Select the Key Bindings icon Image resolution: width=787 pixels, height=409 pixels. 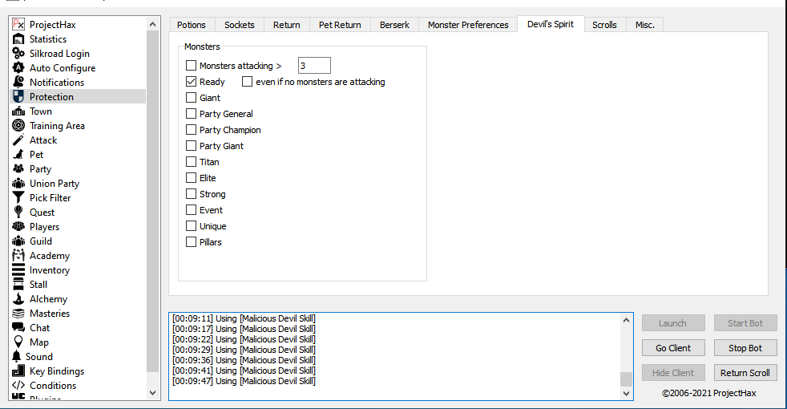click(18, 371)
